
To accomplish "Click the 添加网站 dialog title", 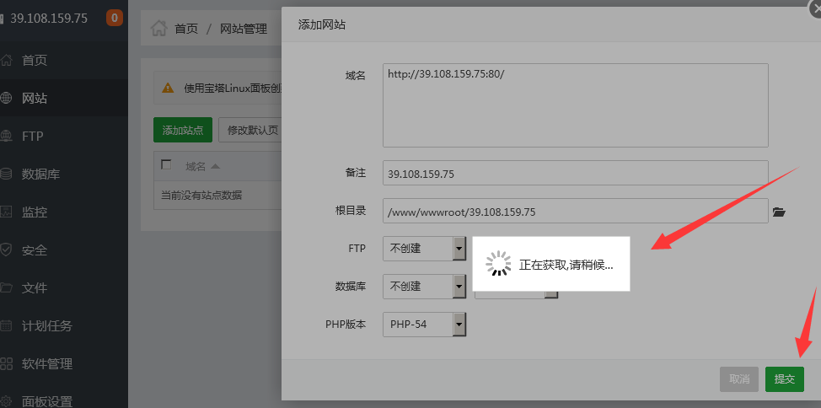I will coord(321,24).
